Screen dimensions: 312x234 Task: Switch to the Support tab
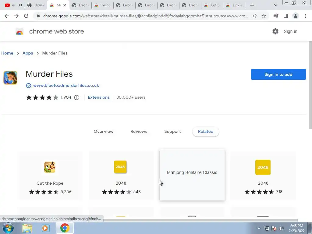click(x=172, y=132)
